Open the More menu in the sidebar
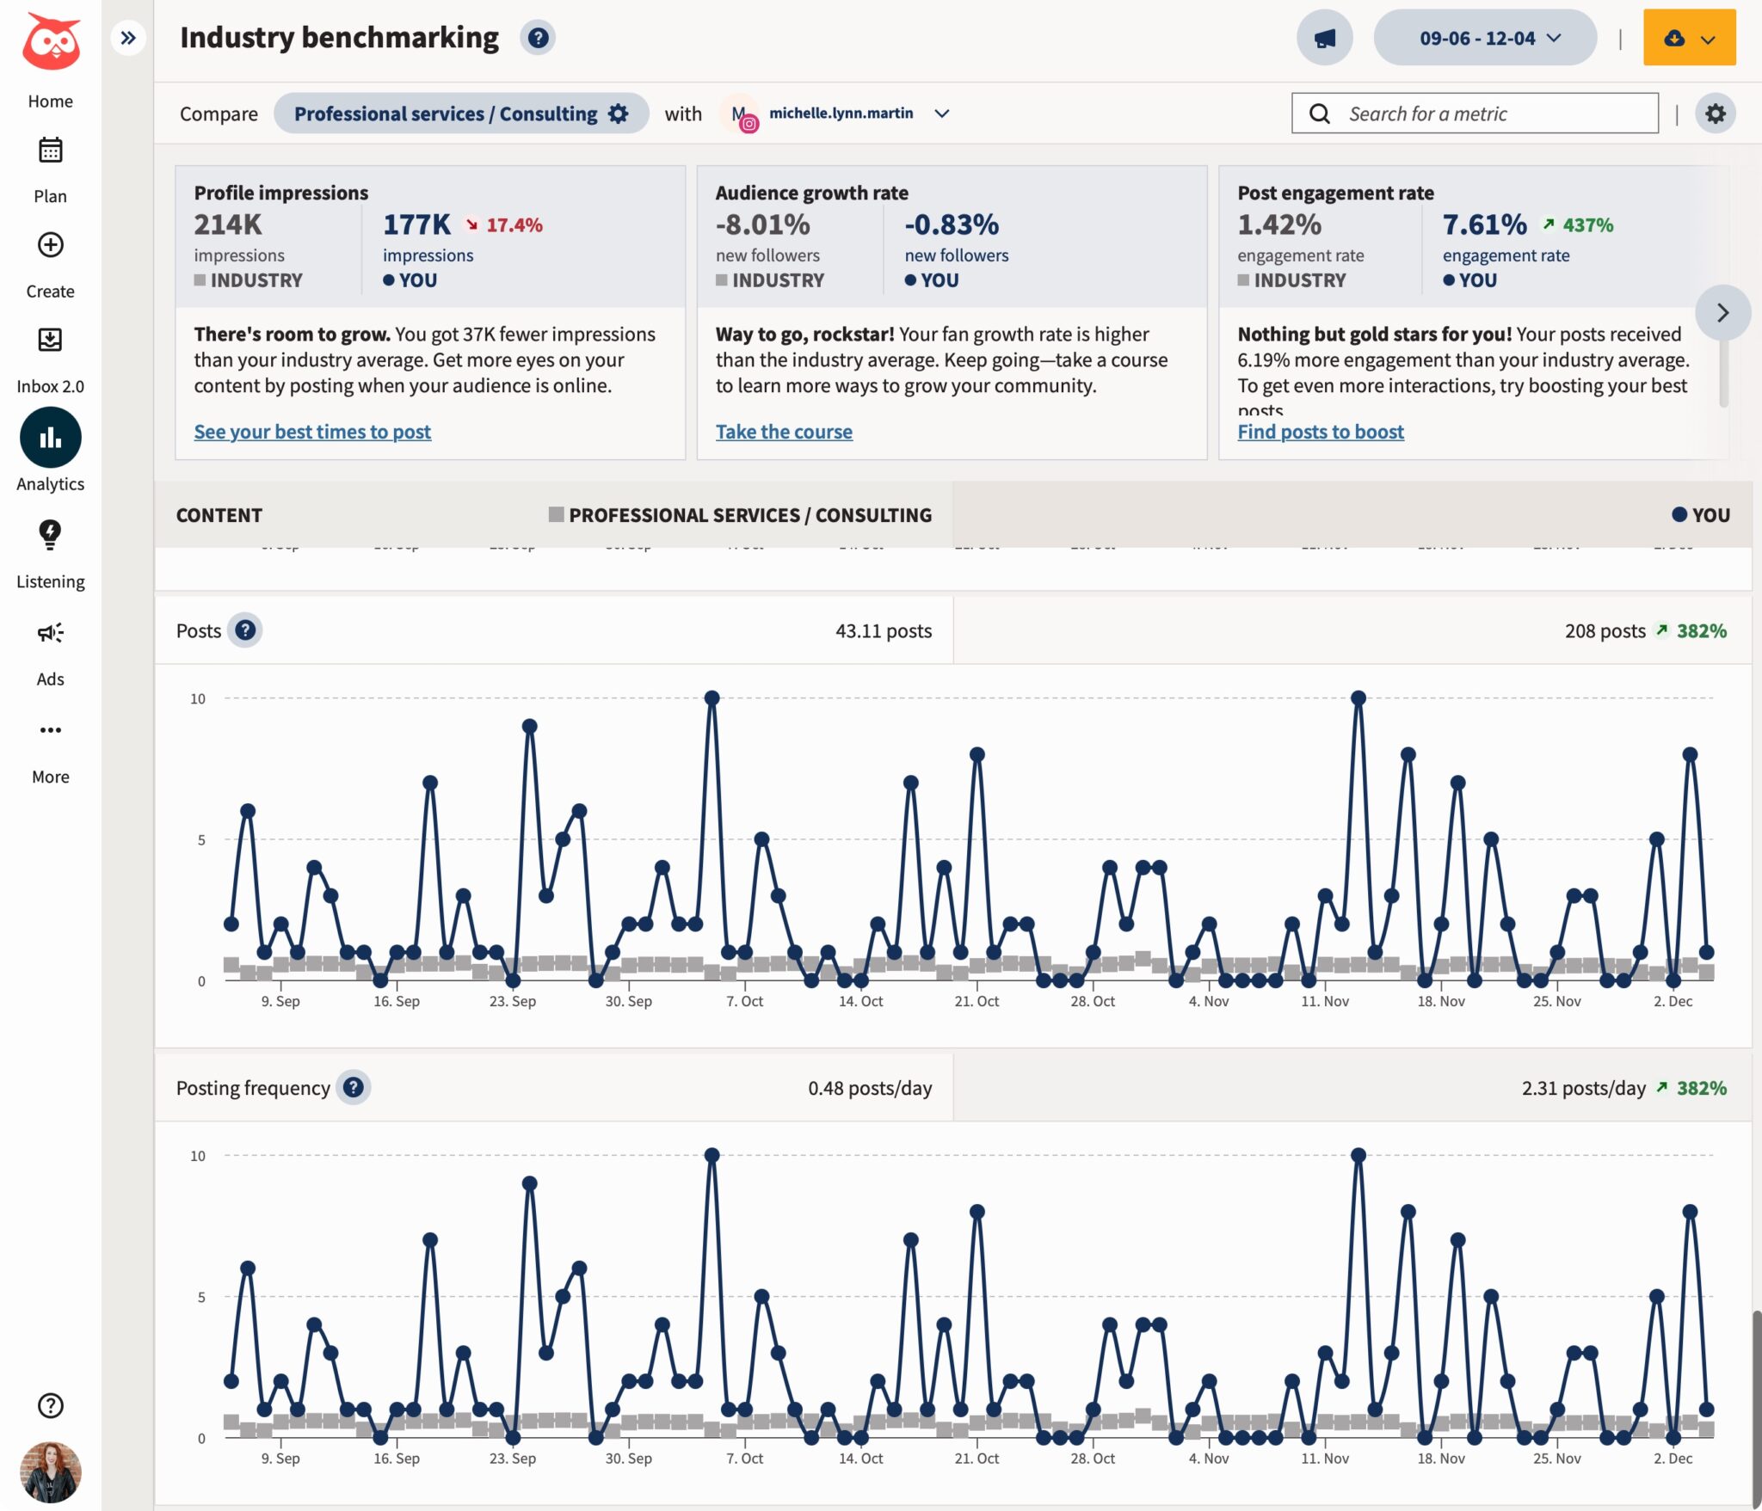Viewport: 1762px width, 1511px height. coord(50,729)
